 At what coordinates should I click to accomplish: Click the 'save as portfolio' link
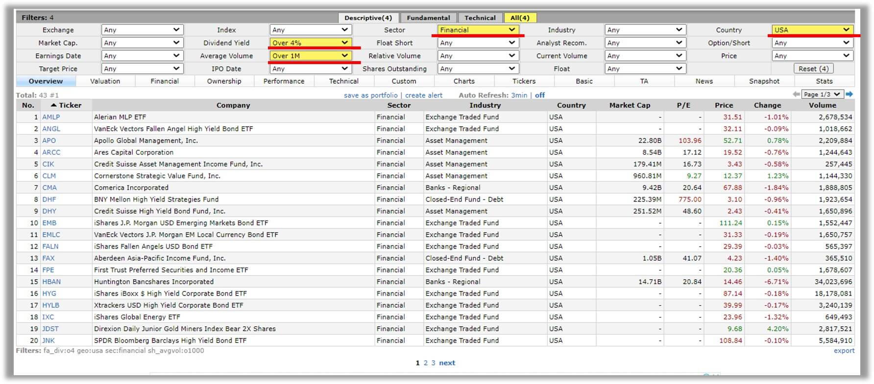(371, 95)
